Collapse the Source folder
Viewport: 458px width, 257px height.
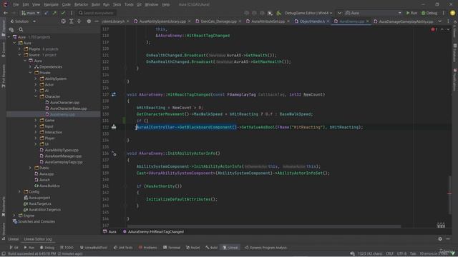(x=19, y=55)
